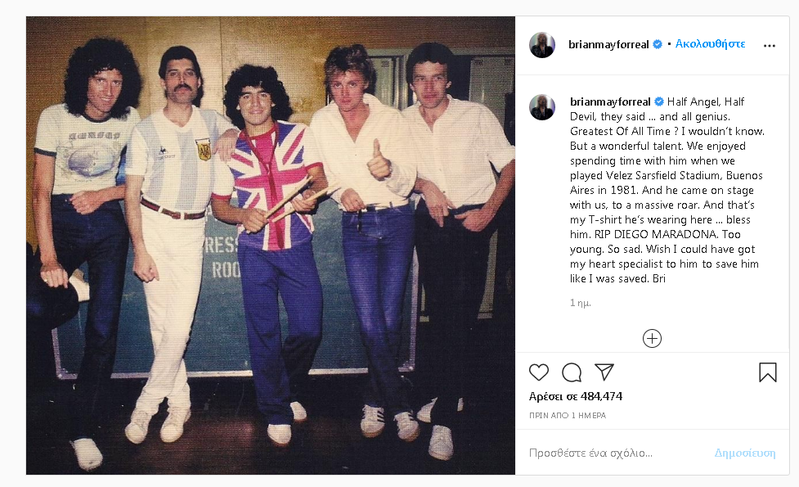799x487 pixels.
Task: Open the three-dot more options menu
Action: [x=769, y=45]
